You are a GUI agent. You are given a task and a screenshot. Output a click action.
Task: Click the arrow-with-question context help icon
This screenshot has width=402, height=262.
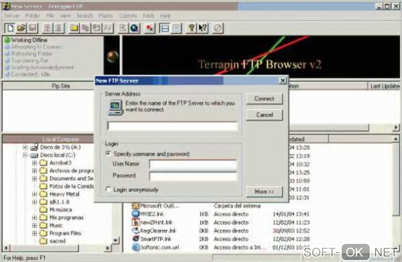[203, 28]
